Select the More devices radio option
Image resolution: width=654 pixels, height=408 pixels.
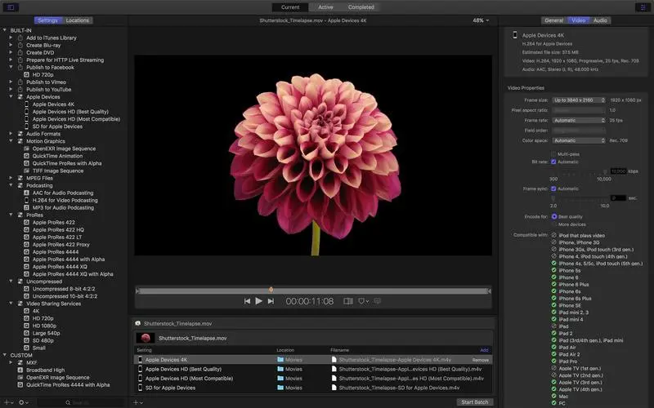point(553,224)
